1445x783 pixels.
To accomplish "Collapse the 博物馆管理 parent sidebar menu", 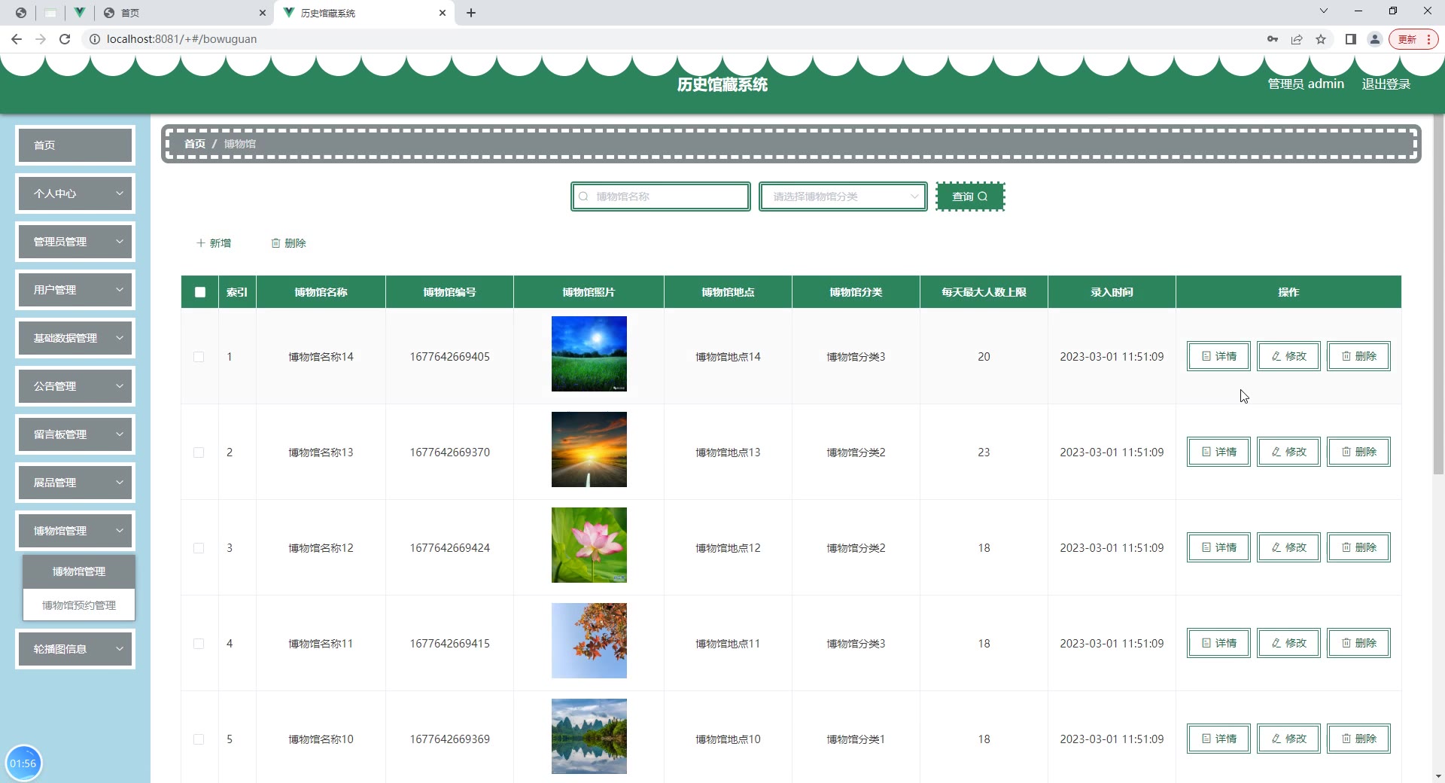I will coord(75,531).
